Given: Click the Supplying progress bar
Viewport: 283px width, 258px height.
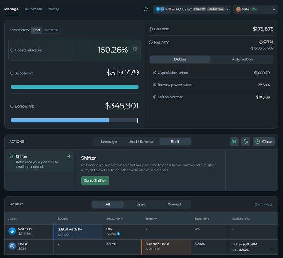Looking at the screenshot, I should click(x=74, y=87).
